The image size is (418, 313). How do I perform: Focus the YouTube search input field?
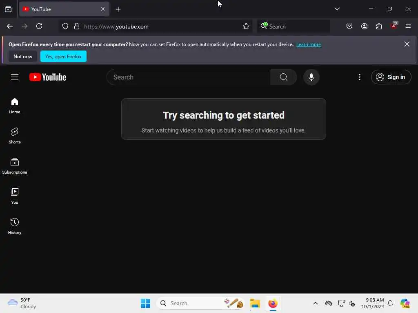click(189, 77)
